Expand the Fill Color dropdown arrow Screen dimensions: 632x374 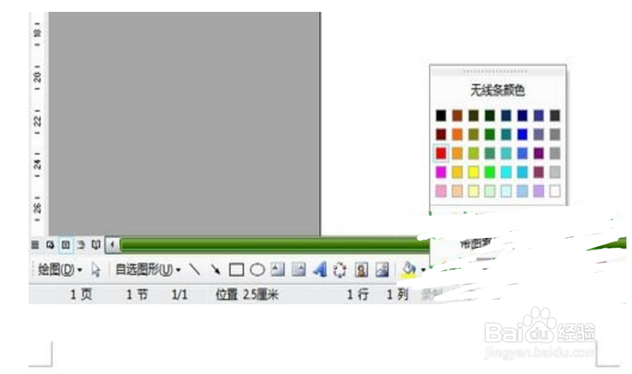click(423, 269)
